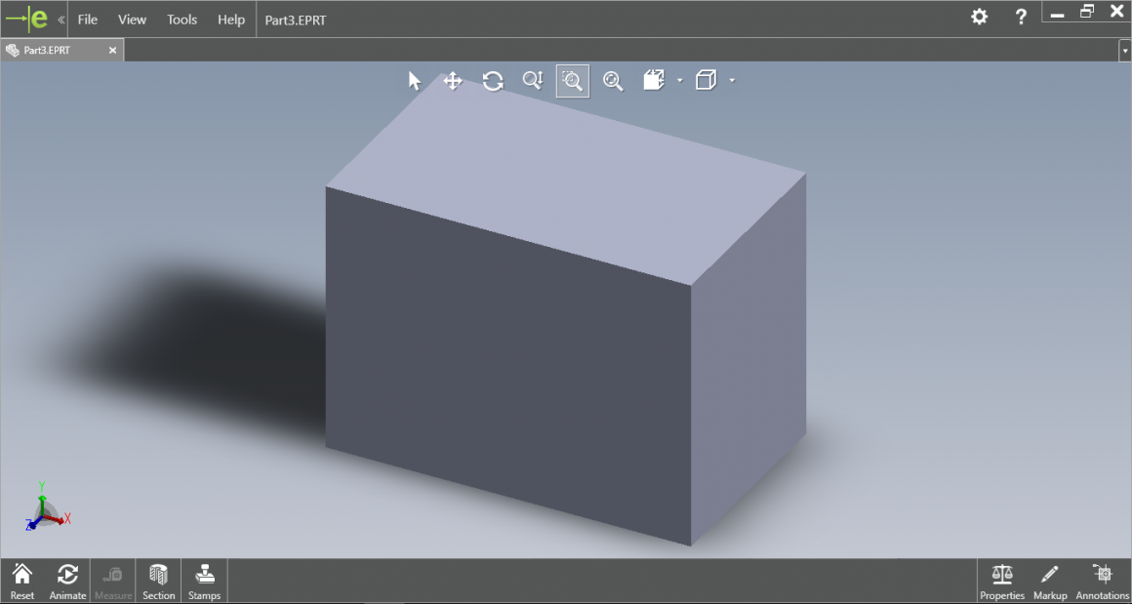The width and height of the screenshot is (1132, 604).
Task: Enable the Markup tool
Action: click(x=1050, y=580)
